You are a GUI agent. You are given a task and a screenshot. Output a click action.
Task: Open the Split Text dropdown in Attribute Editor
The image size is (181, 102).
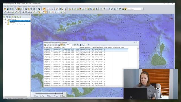(x=73, y=45)
